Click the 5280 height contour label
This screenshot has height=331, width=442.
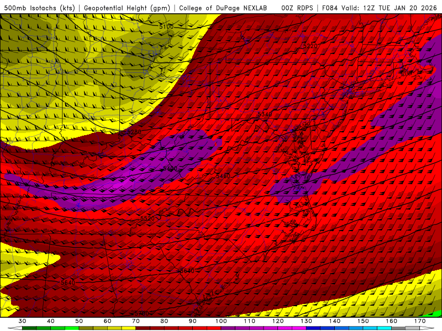point(134,132)
